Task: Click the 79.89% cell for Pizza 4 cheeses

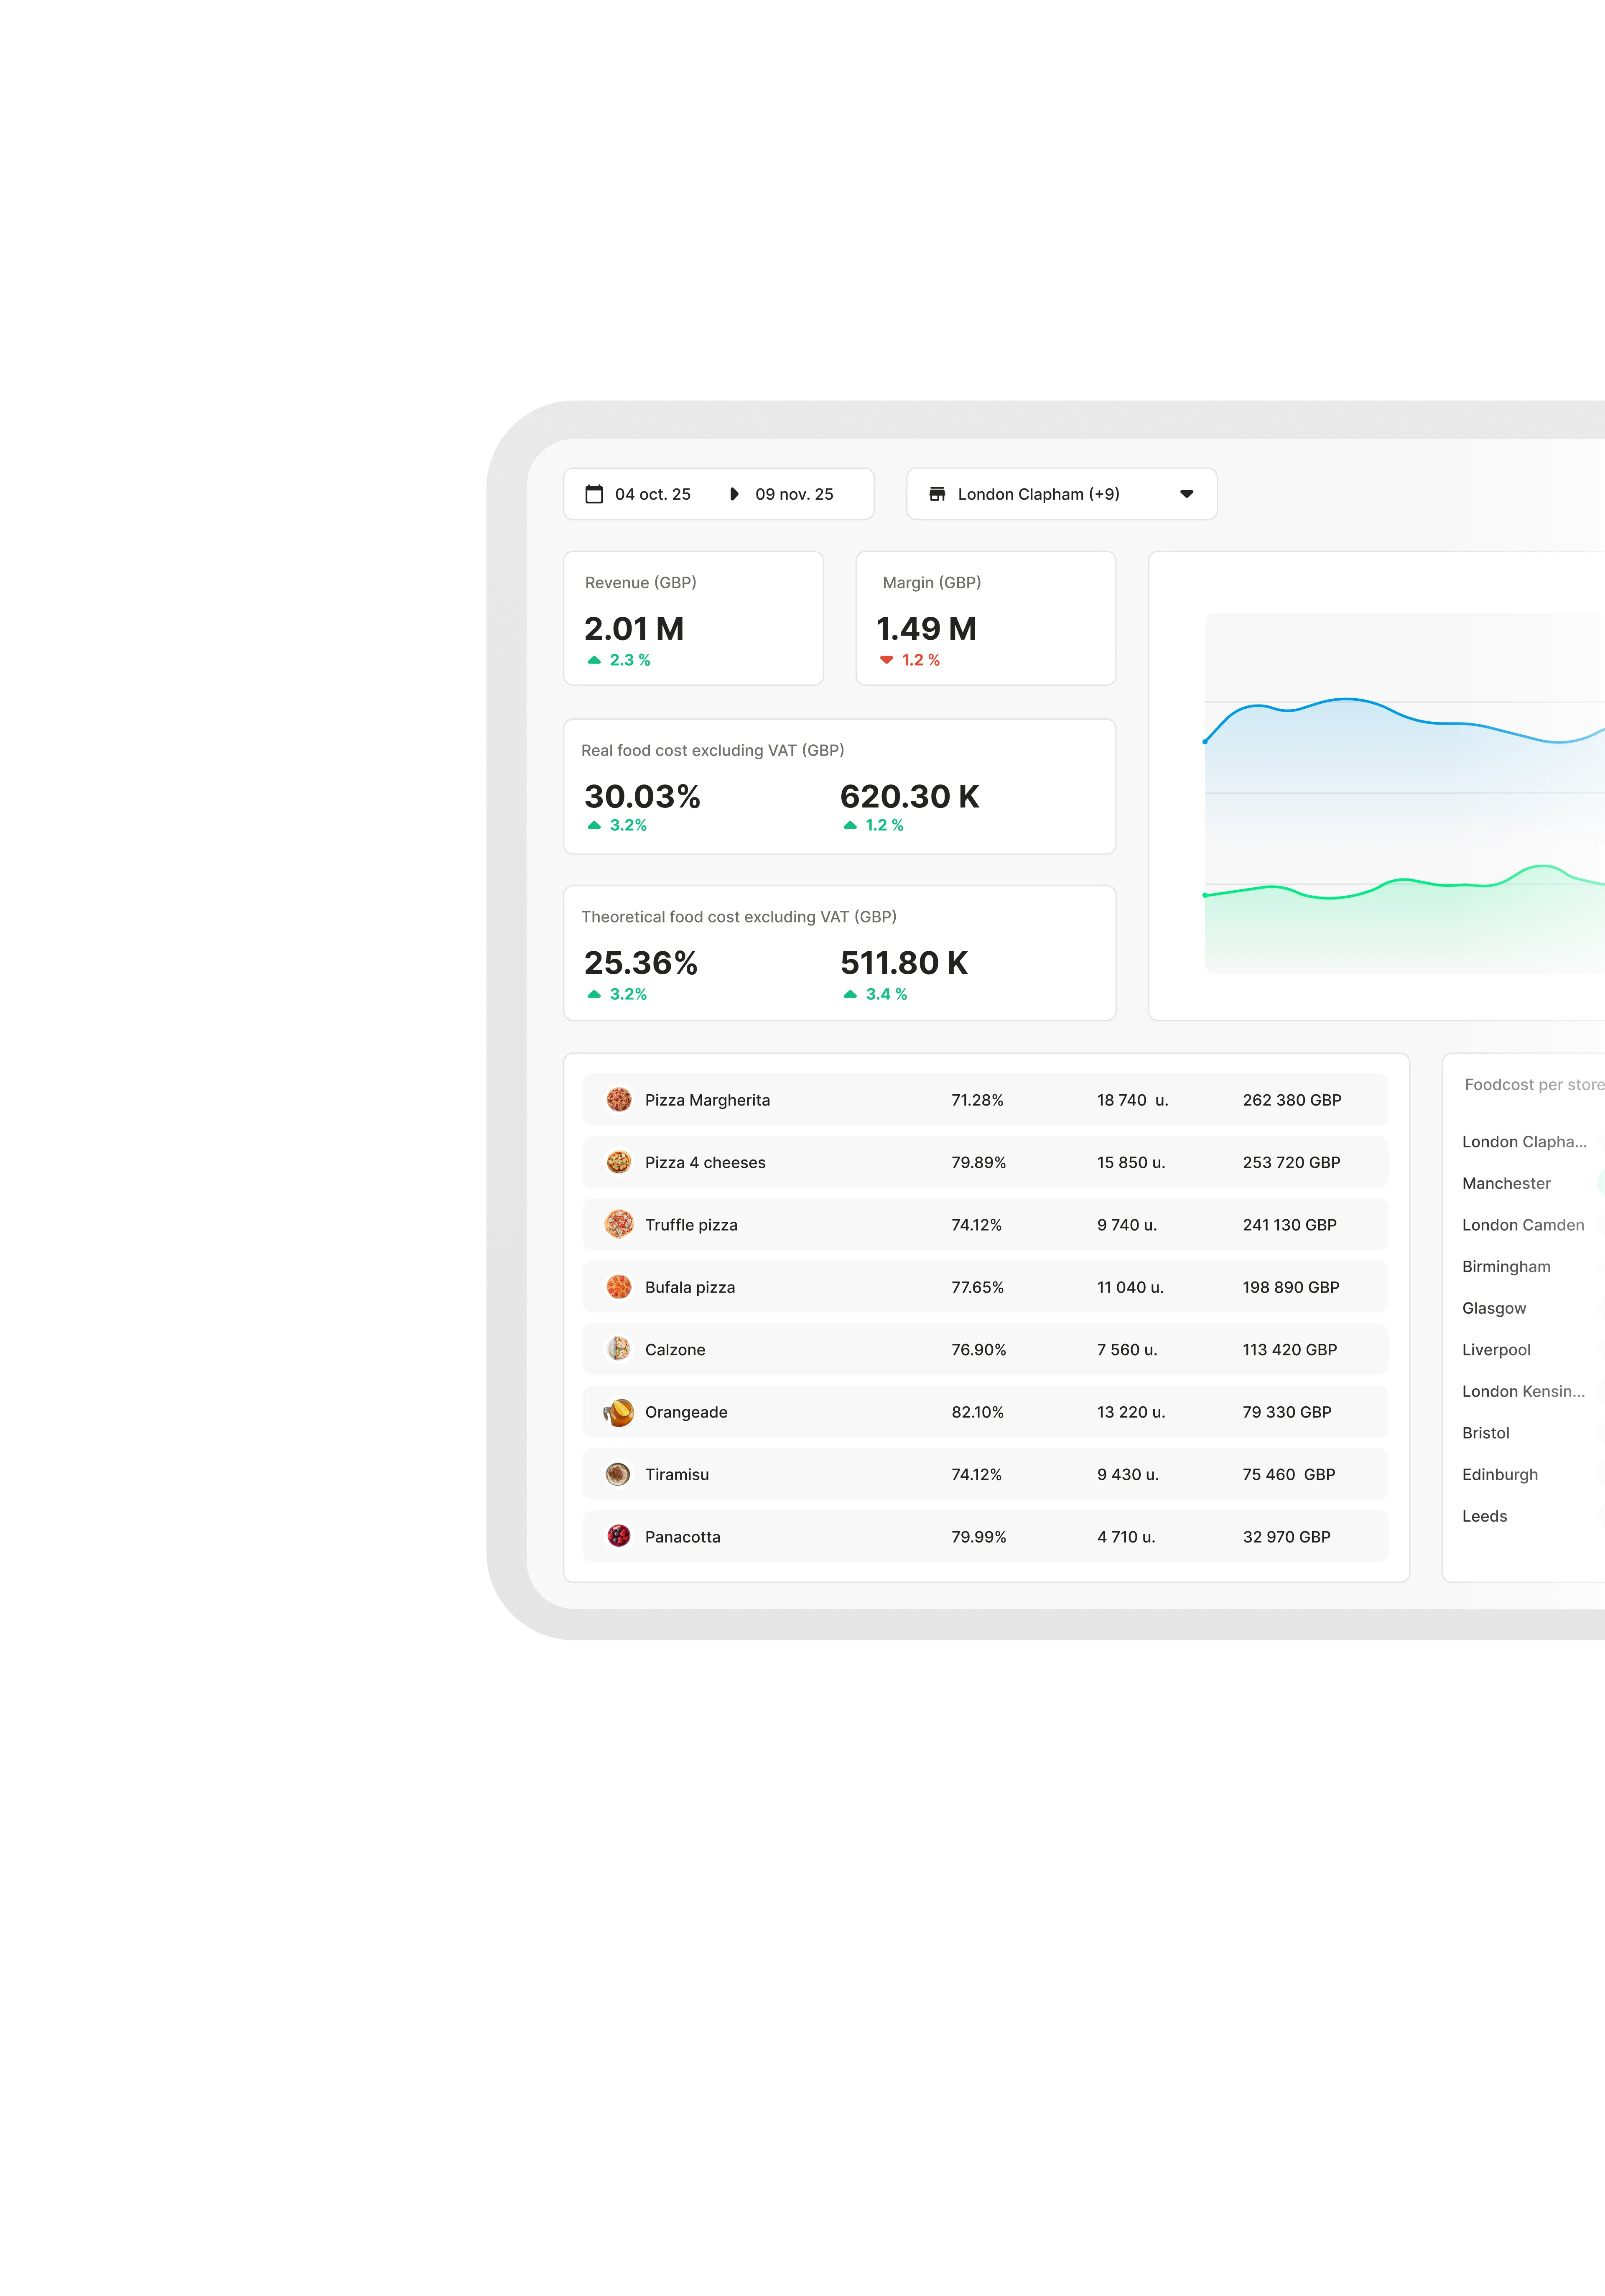Action: (978, 1162)
